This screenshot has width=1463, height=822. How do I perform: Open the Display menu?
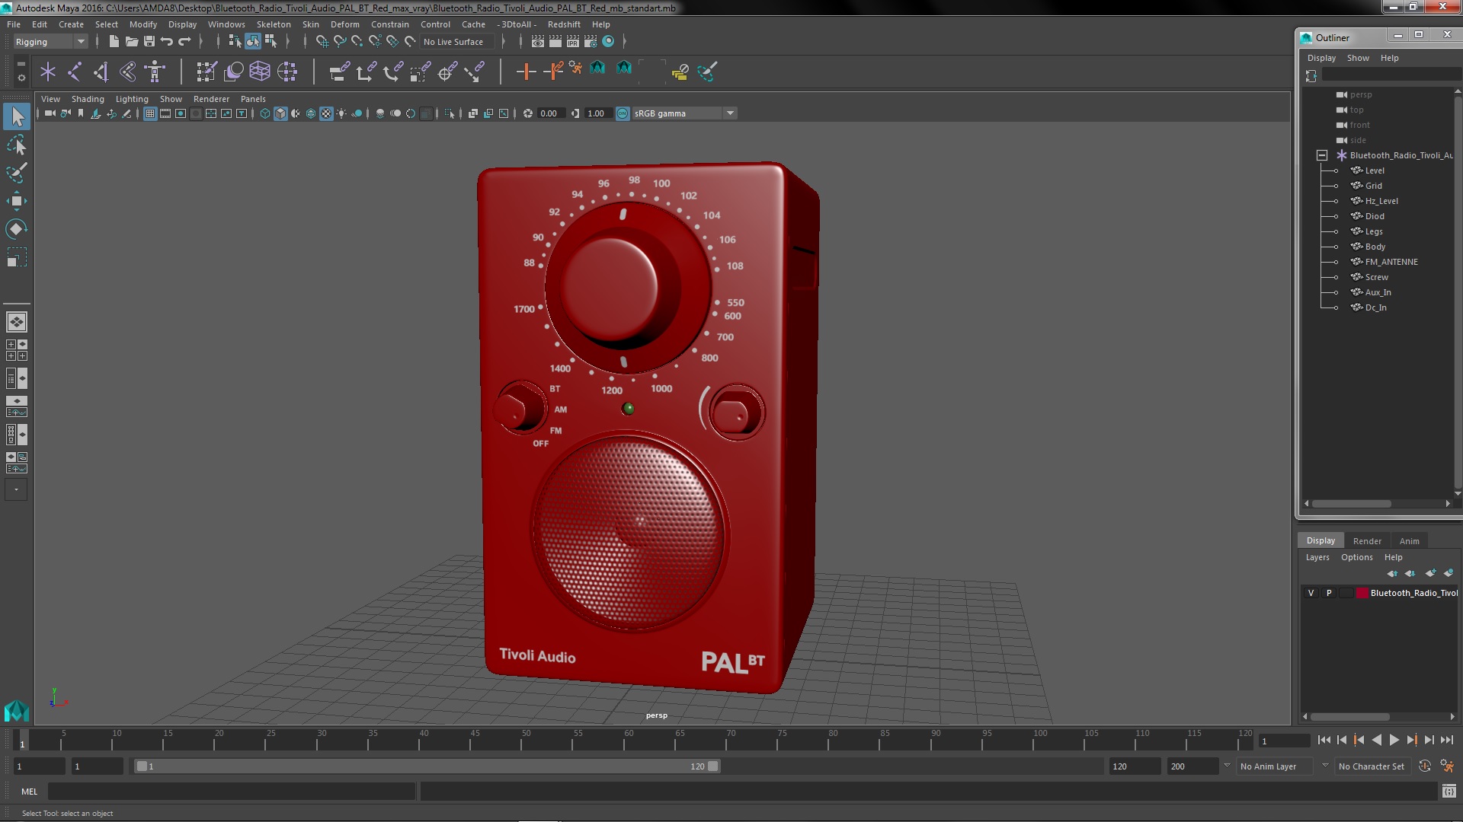[183, 24]
